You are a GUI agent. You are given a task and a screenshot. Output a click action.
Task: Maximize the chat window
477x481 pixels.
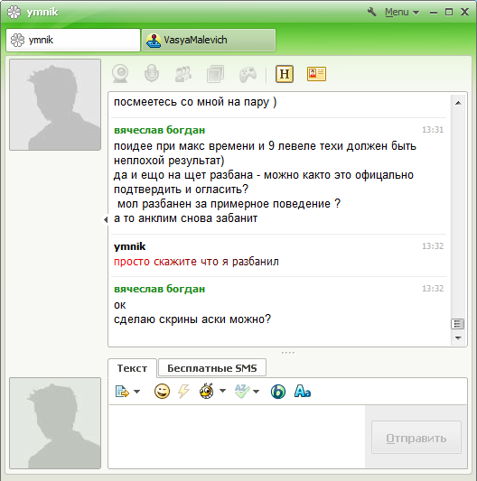click(449, 12)
